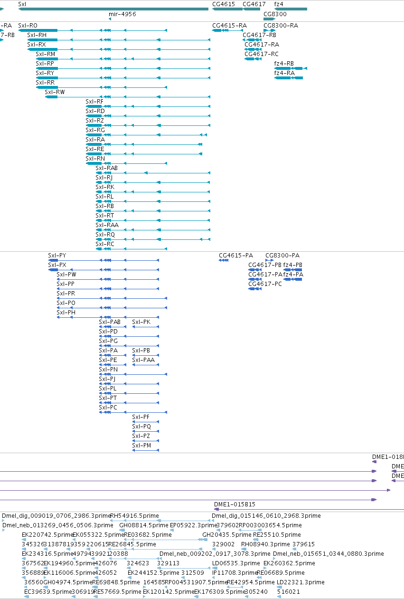Click the fz4-RB transcript label

(x=284, y=64)
